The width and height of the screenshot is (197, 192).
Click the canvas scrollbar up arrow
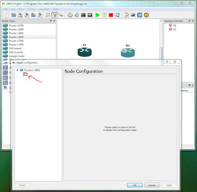161,21
